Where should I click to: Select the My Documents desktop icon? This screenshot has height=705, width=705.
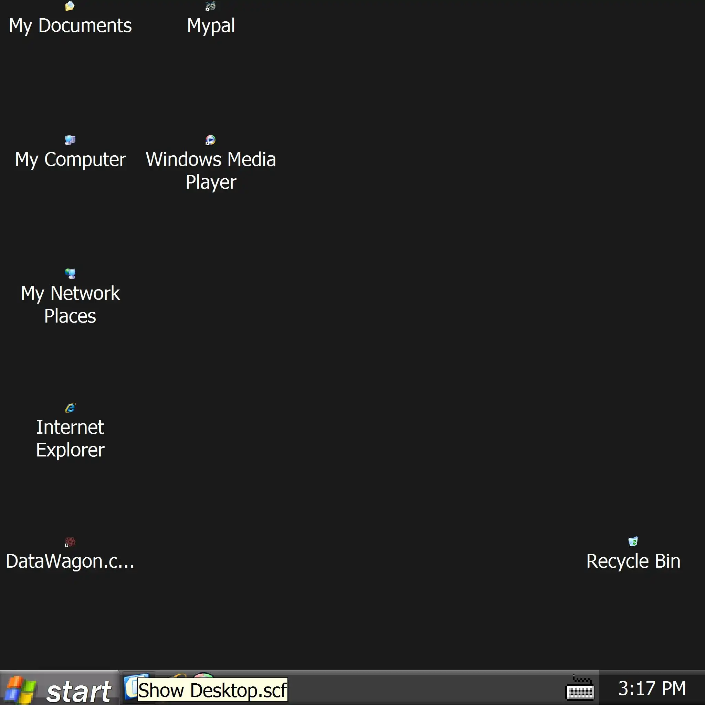(70, 6)
